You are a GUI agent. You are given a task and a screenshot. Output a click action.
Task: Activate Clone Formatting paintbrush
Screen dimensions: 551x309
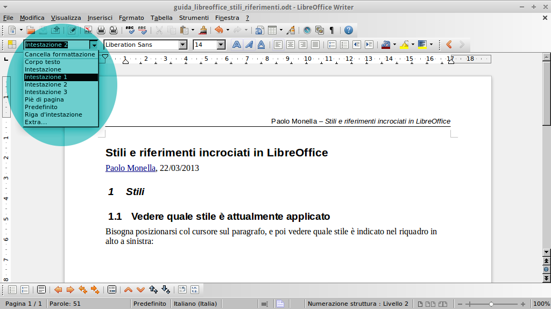click(203, 30)
